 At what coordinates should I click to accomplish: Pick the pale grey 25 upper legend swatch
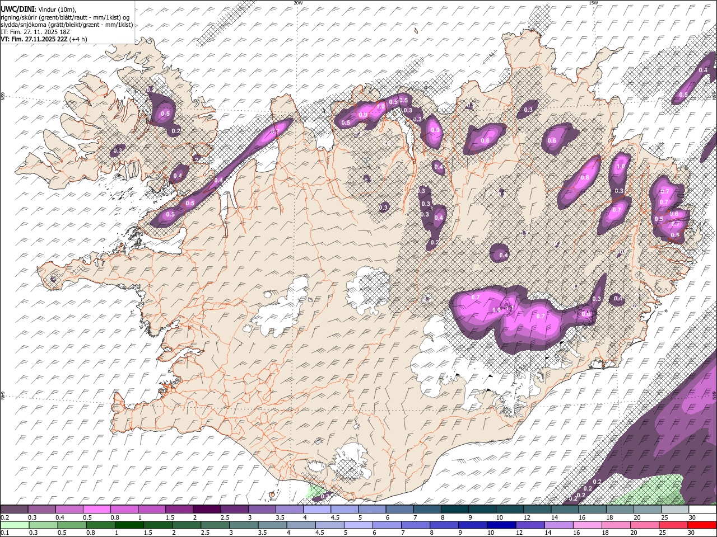(x=674, y=510)
